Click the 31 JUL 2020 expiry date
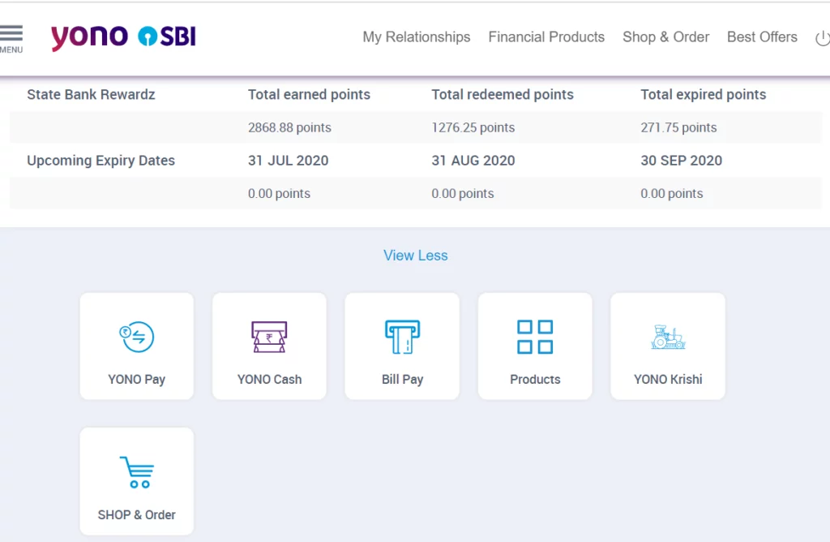The width and height of the screenshot is (830, 542). pos(288,161)
